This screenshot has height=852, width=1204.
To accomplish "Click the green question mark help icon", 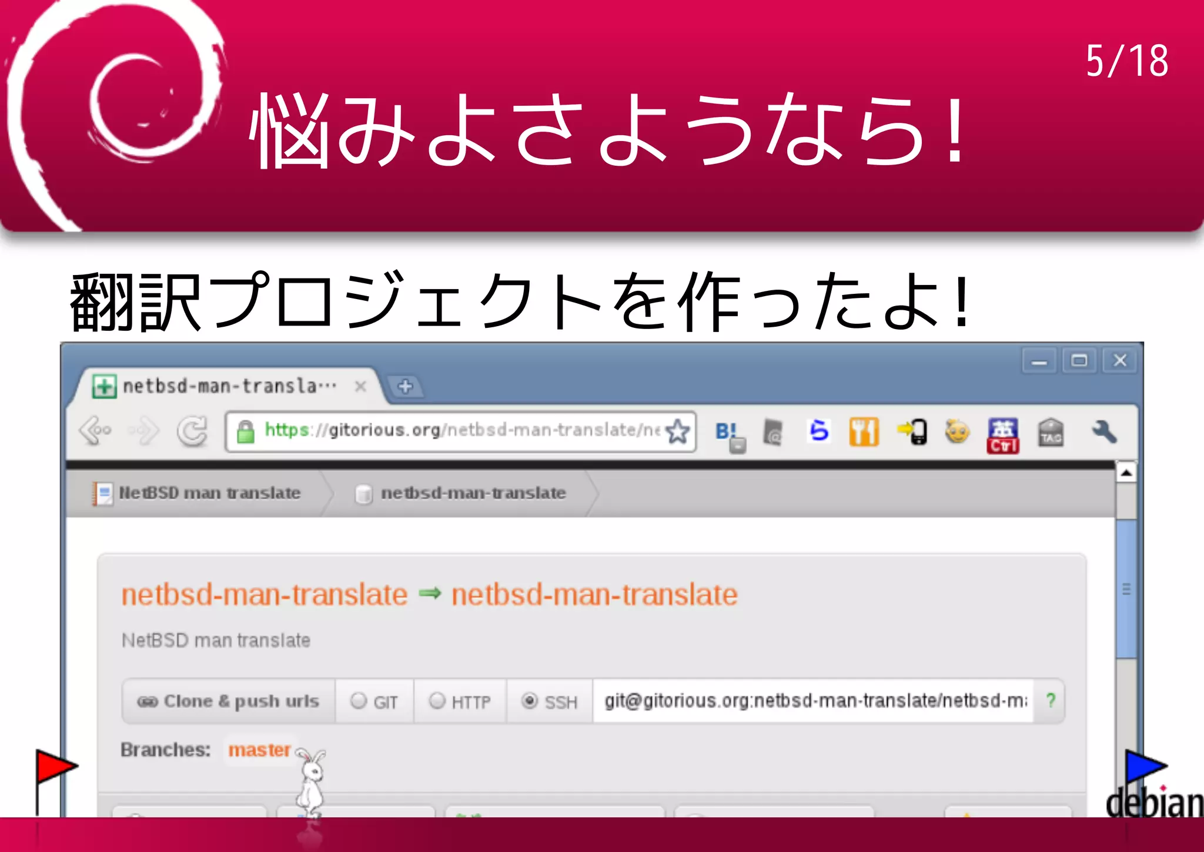I will pos(1051,700).
